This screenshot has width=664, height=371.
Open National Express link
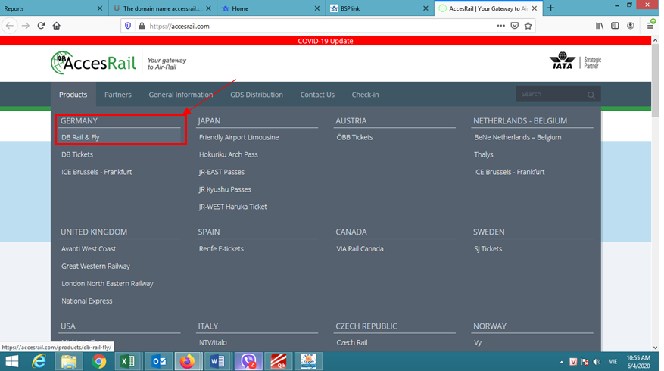tap(87, 301)
